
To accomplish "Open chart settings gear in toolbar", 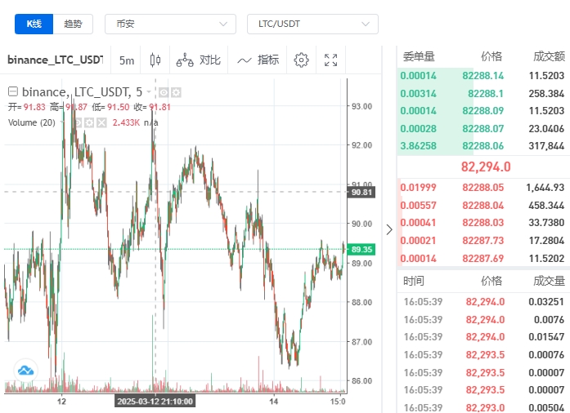I will click(302, 60).
